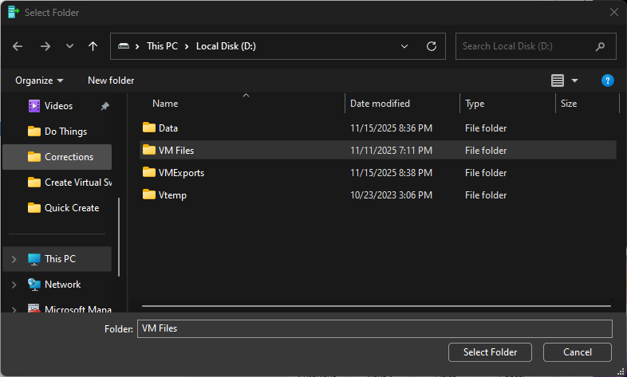Expand the This PC tree node
This screenshot has width=627, height=377.
[x=14, y=259]
